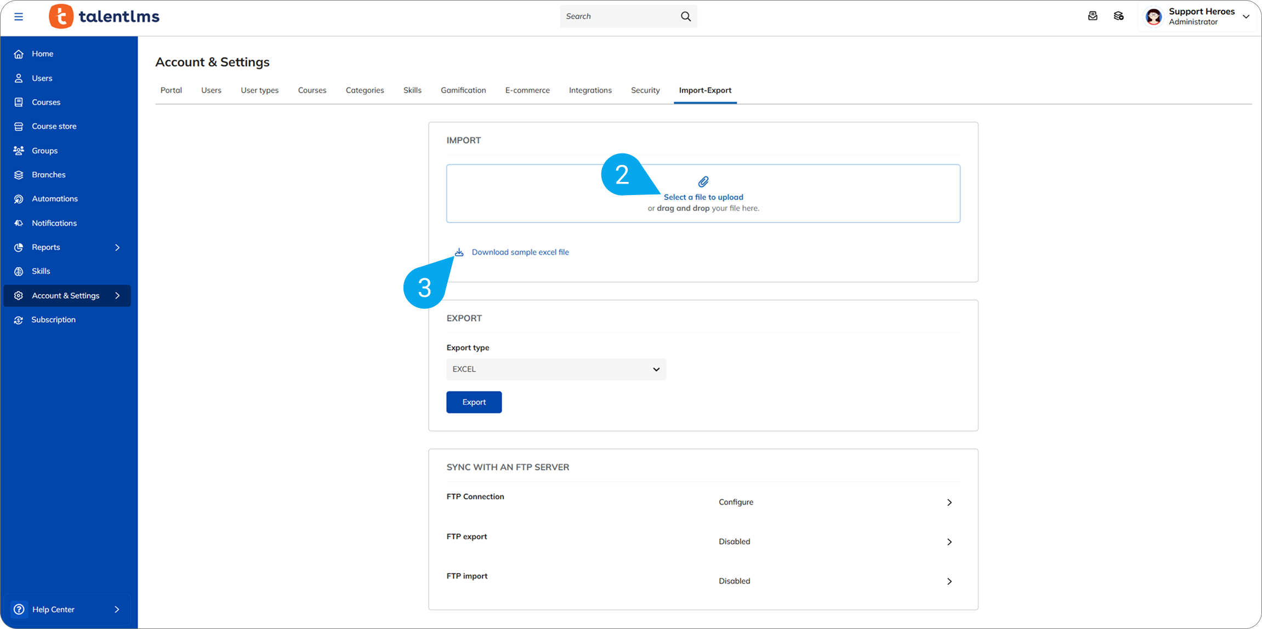Open the inbox messages icon
Screen dimensions: 1262x629
click(1093, 16)
